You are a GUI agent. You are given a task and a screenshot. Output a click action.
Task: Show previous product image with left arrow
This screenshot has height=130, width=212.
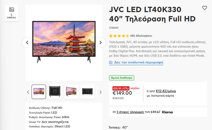coord(27,43)
